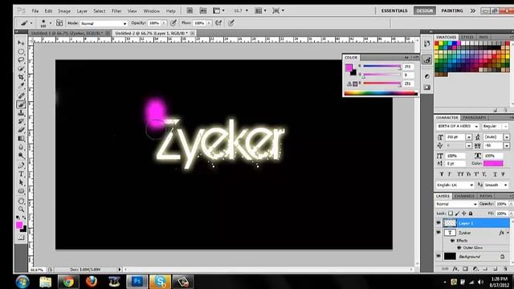Open the Filter menu
The height and width of the screenshot is (289, 514).
tap(116, 10)
